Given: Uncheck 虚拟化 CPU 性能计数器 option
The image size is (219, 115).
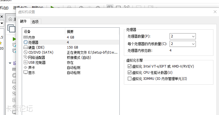Looking at the screenshot, I should coord(129,73).
